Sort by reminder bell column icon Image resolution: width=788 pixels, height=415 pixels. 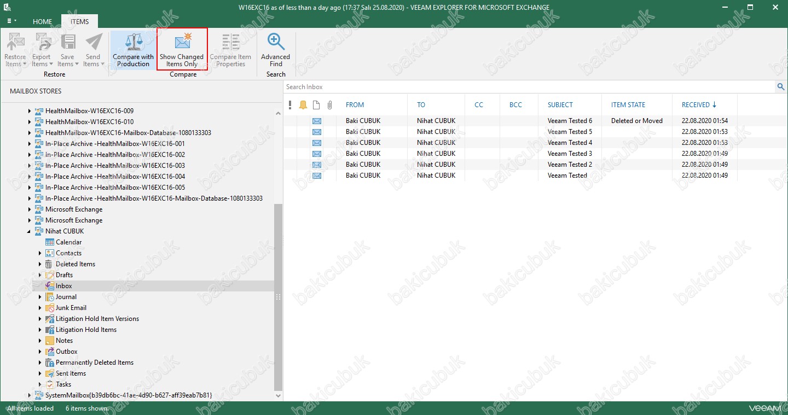(303, 105)
